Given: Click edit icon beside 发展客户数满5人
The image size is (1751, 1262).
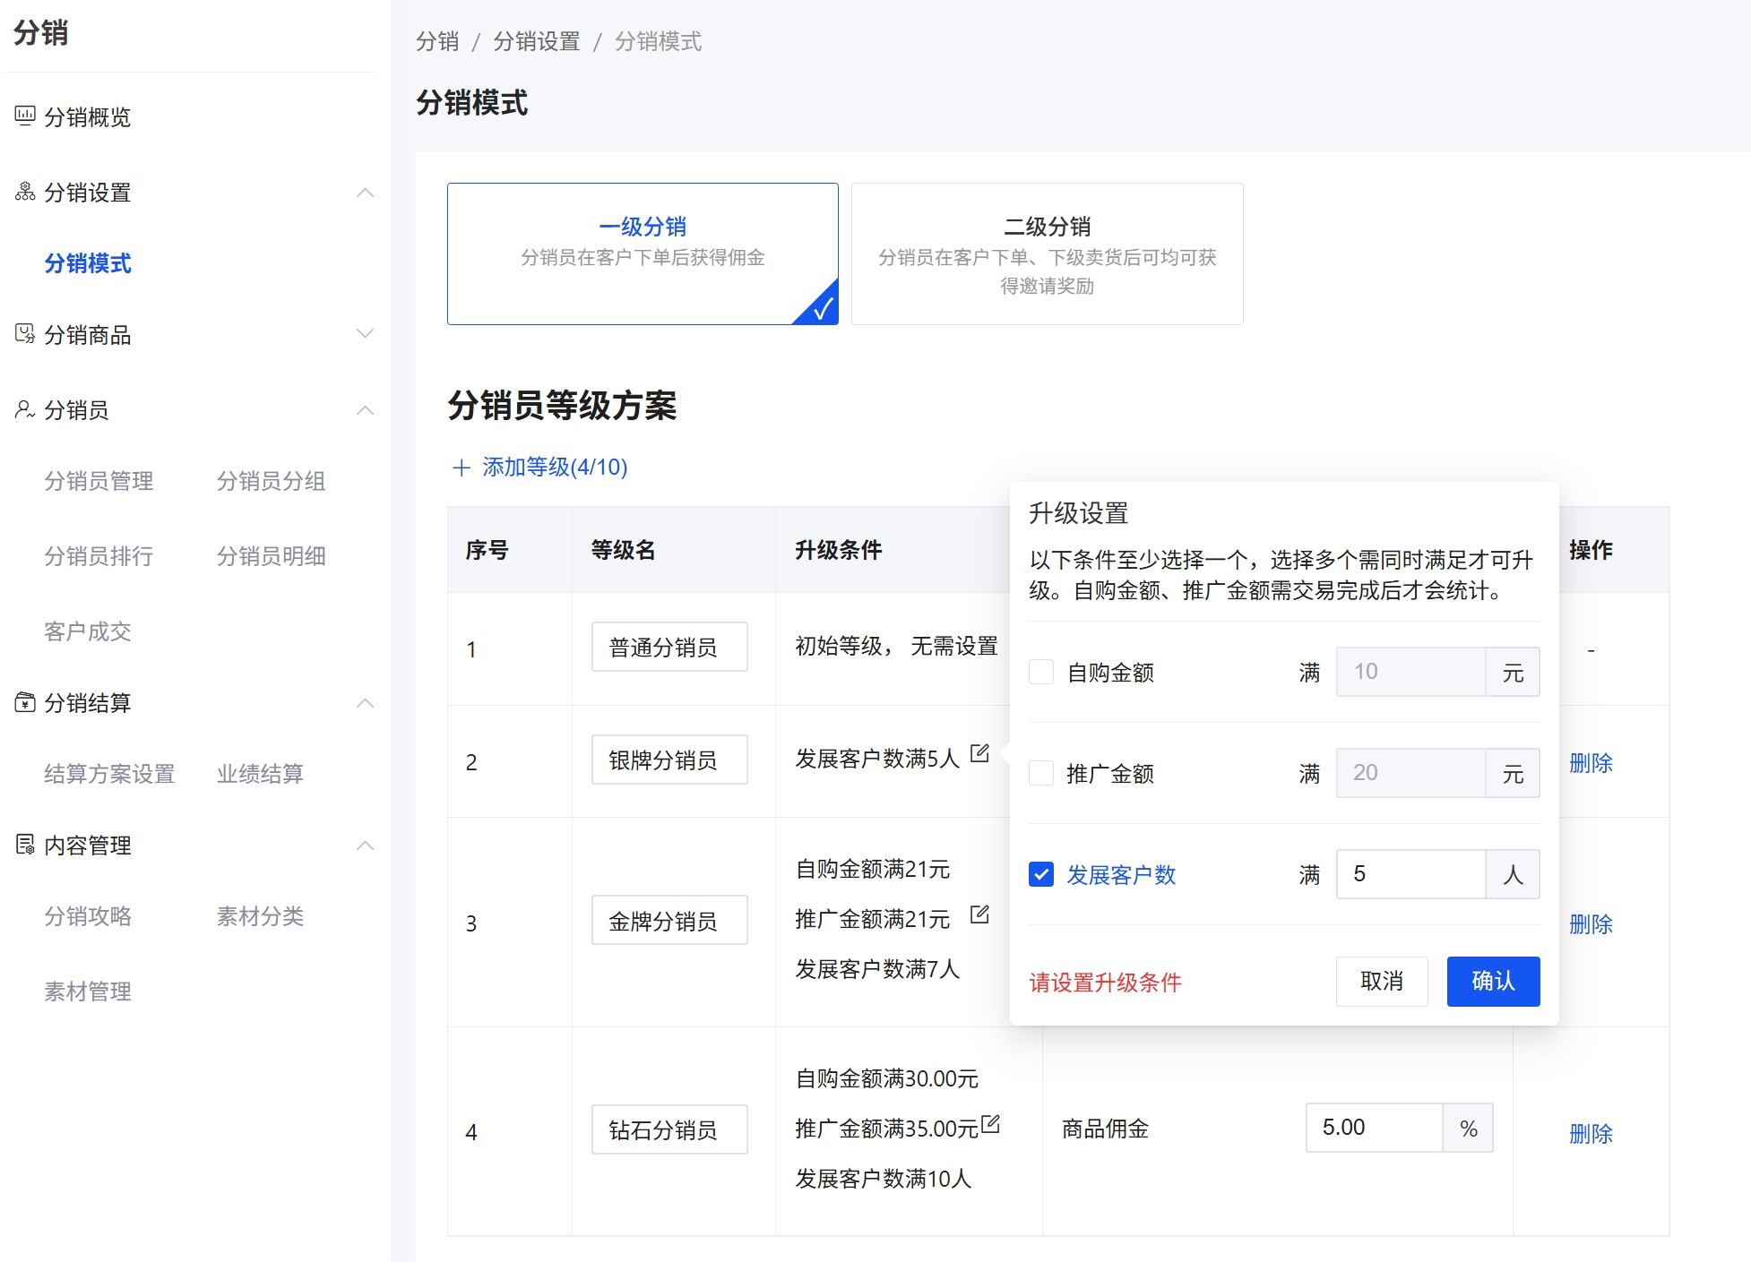Looking at the screenshot, I should pos(980,755).
